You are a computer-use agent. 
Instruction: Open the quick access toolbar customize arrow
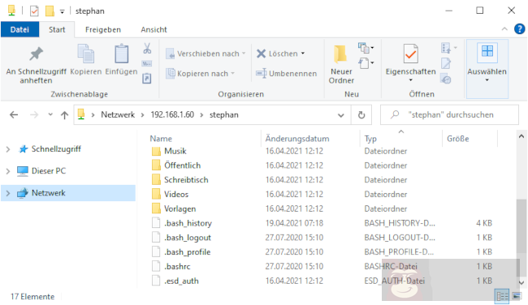pos(62,11)
